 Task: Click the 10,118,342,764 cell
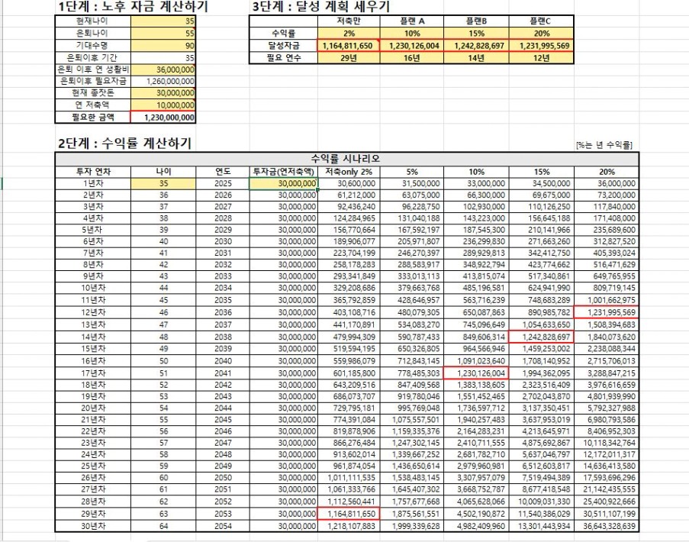[607, 443]
